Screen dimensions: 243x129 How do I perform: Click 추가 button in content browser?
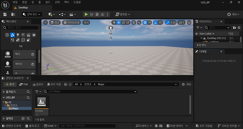tap(10, 84)
